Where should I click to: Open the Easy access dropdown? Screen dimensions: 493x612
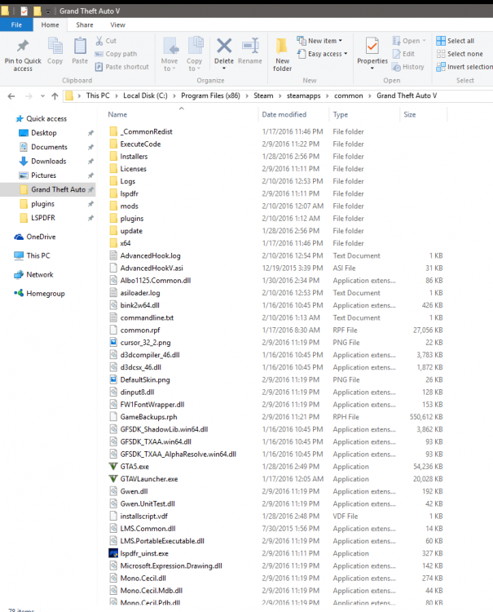click(323, 54)
